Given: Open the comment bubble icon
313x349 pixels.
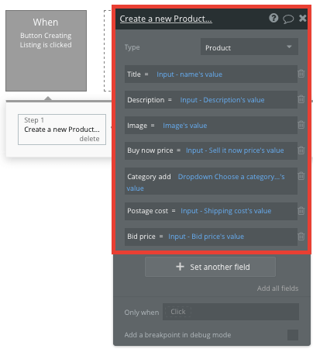Looking at the screenshot, I should [288, 19].
